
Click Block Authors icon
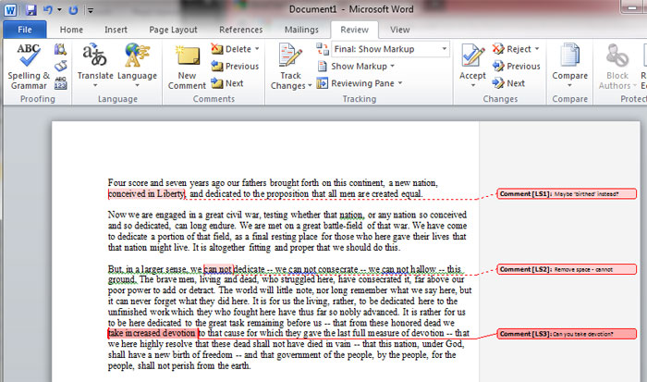[x=616, y=55]
